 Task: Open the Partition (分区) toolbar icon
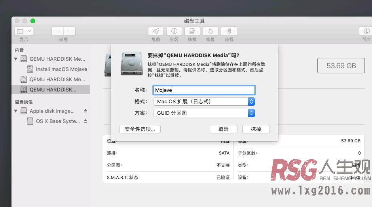point(174,31)
